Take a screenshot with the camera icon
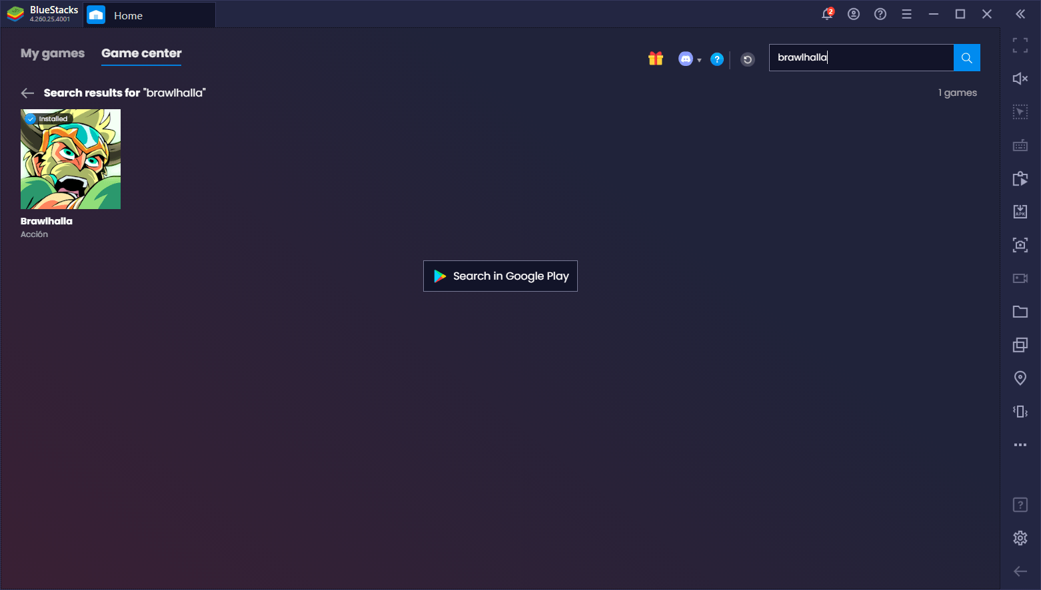 point(1020,245)
